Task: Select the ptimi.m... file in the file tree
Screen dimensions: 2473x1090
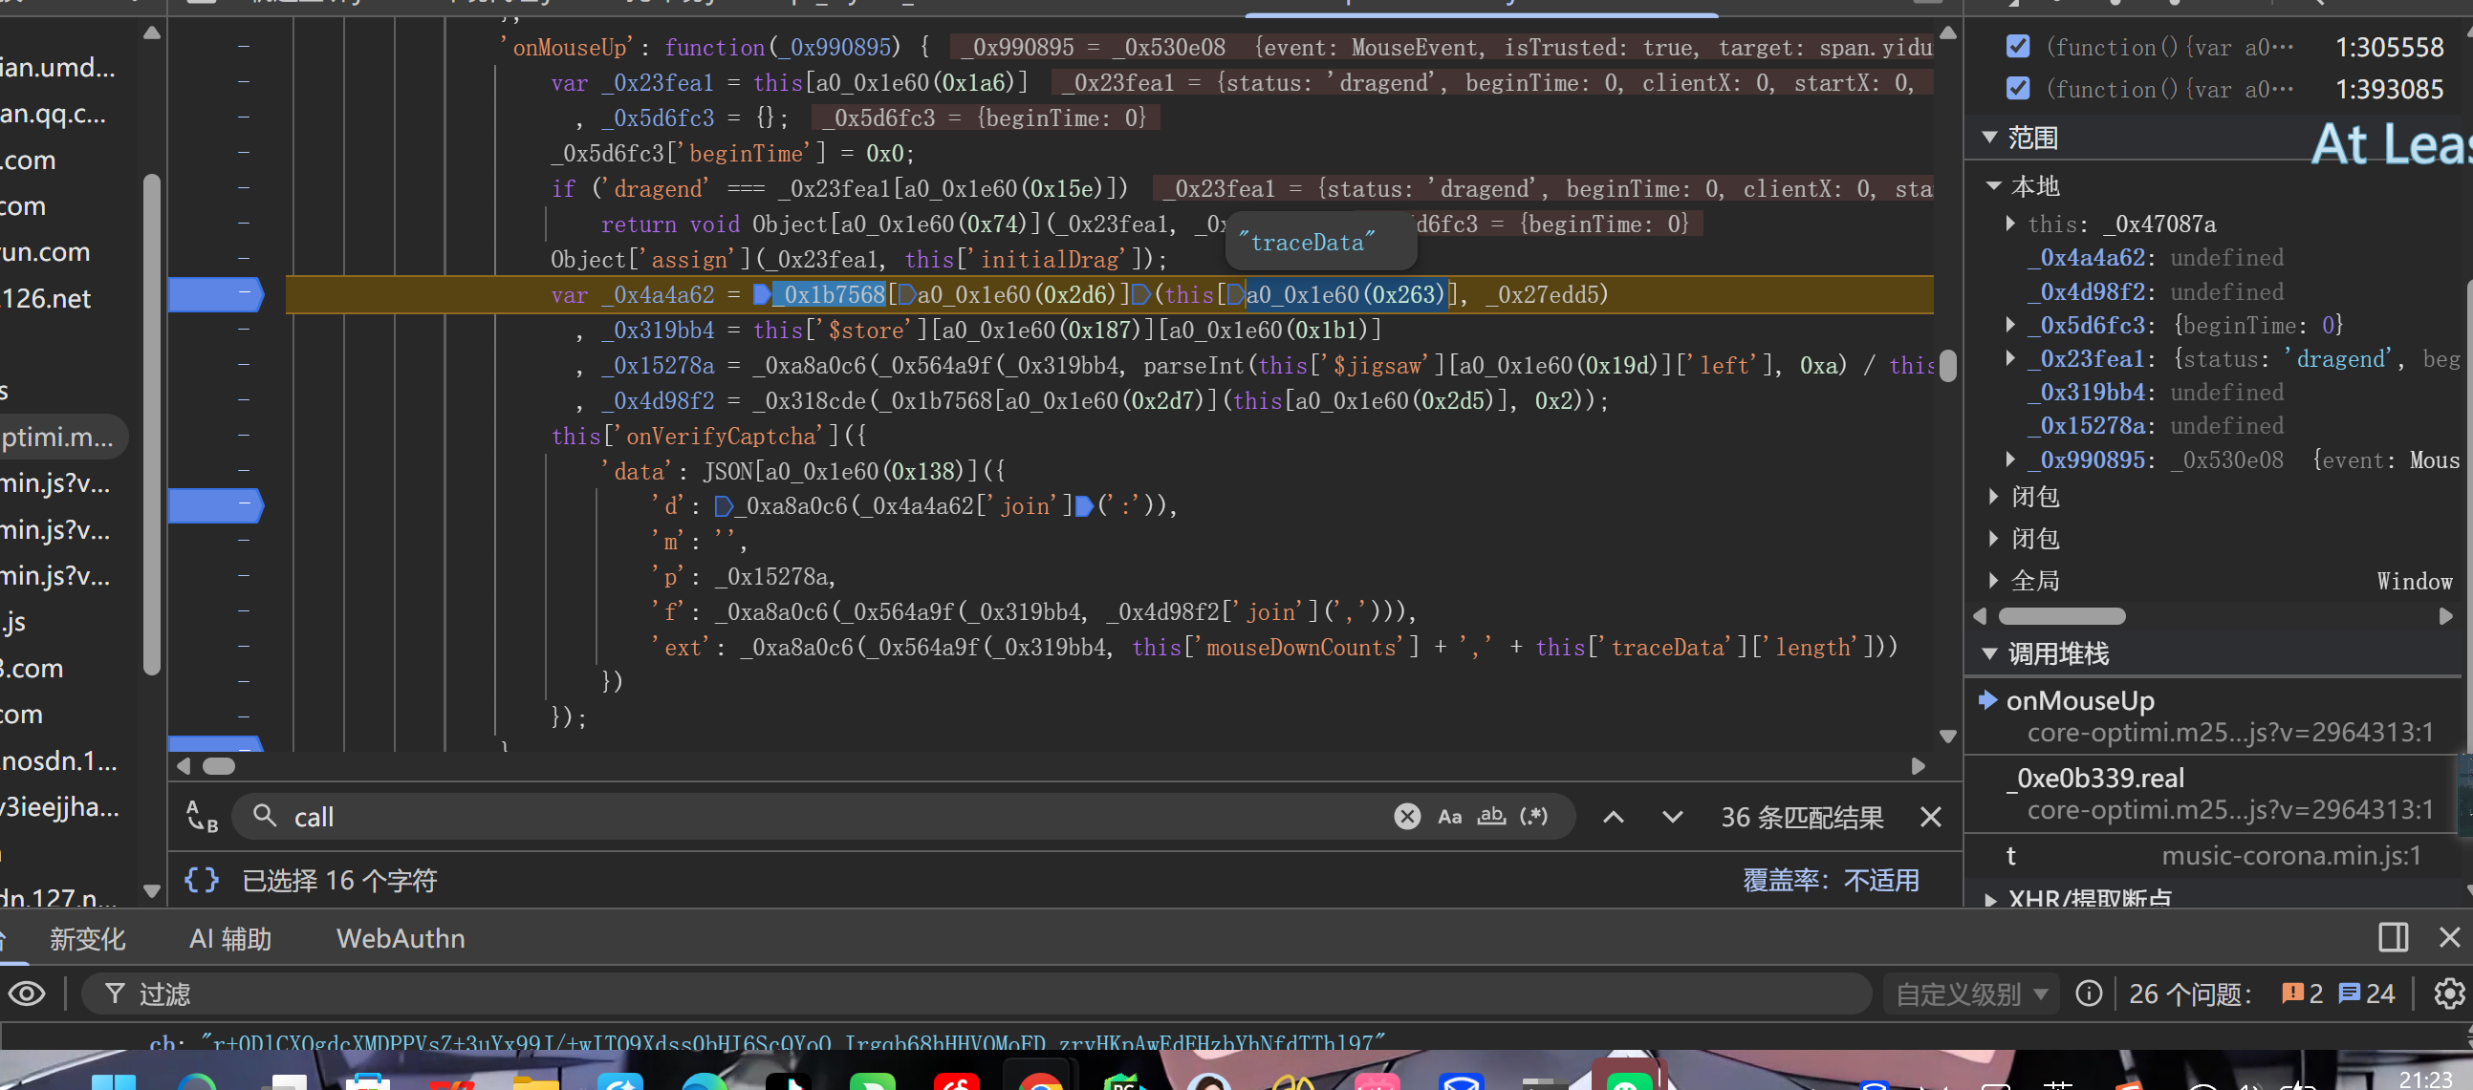Action: 57,437
